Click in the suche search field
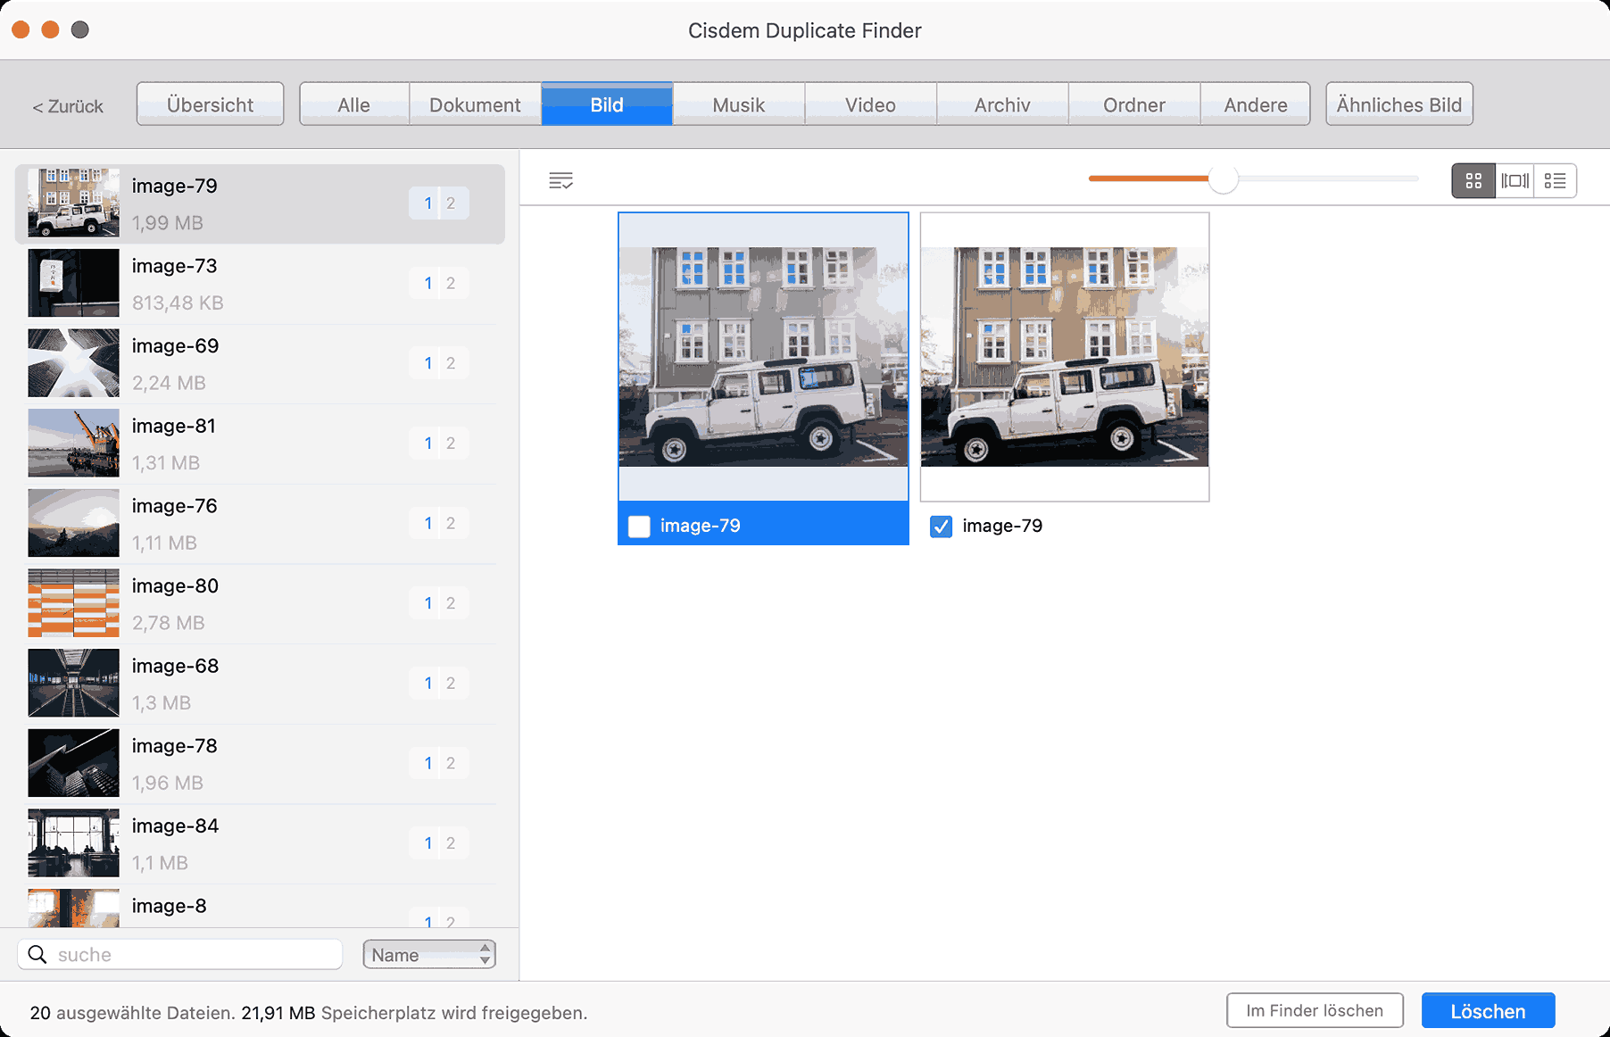 [180, 954]
